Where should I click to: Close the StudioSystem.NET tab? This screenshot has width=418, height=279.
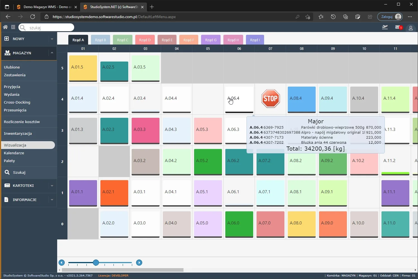click(x=142, y=7)
